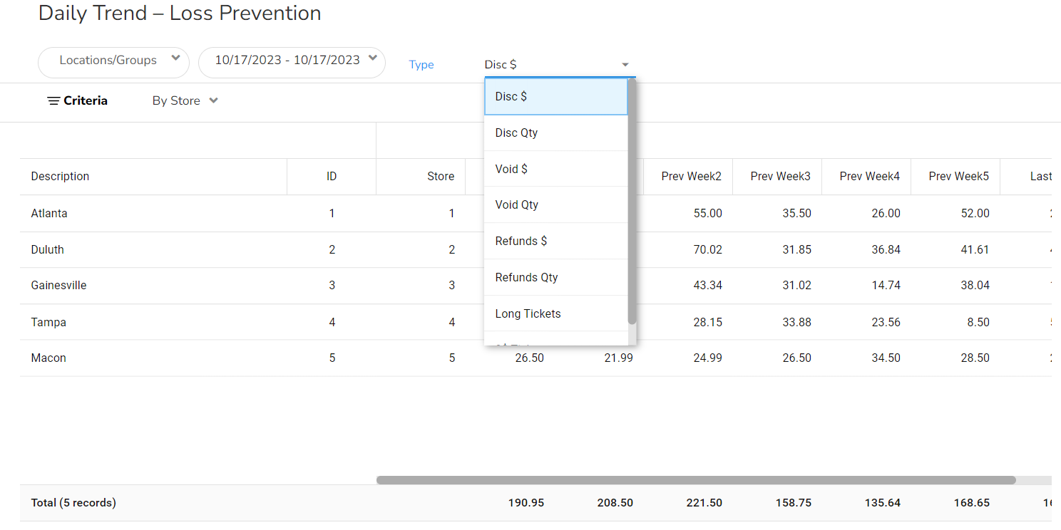Click the Type label link

tap(421, 65)
